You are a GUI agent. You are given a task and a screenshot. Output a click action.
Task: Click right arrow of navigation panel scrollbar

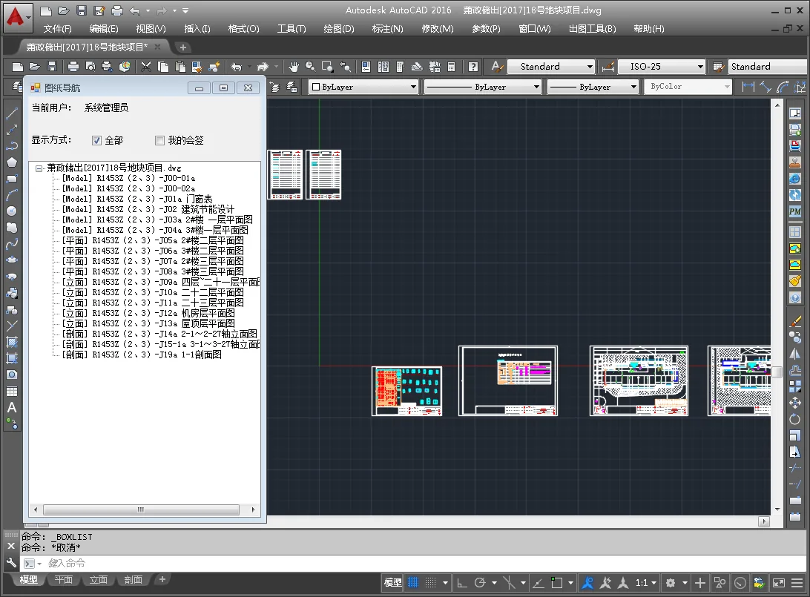pos(253,509)
